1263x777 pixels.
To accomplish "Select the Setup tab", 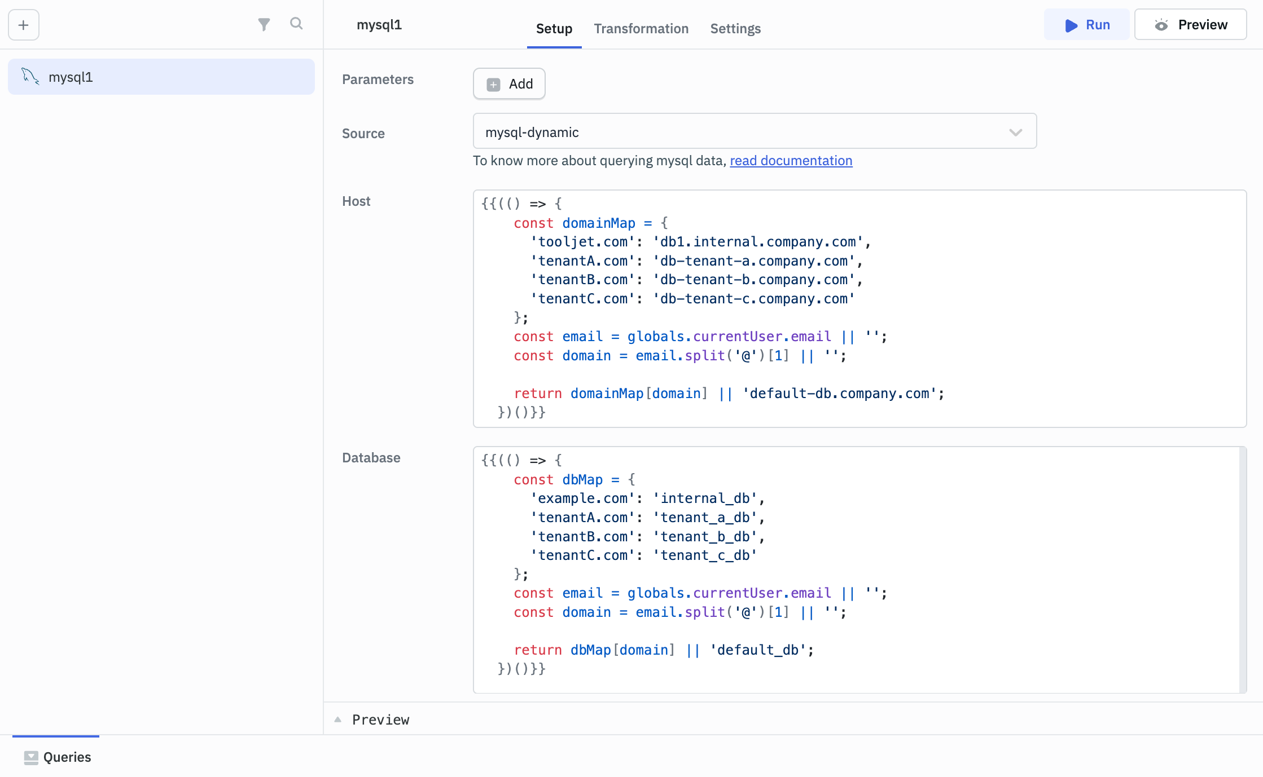I will 554,28.
